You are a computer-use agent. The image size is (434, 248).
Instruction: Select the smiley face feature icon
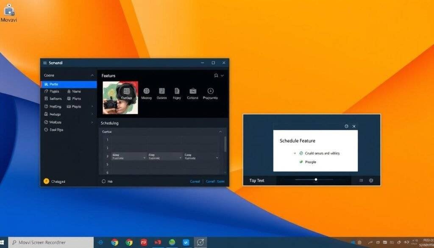[146, 91]
